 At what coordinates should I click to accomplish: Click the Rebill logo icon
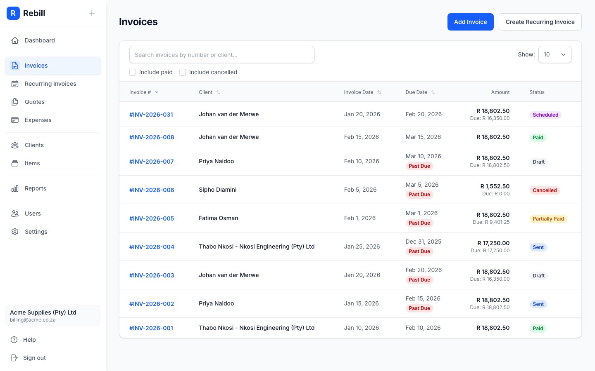(13, 13)
